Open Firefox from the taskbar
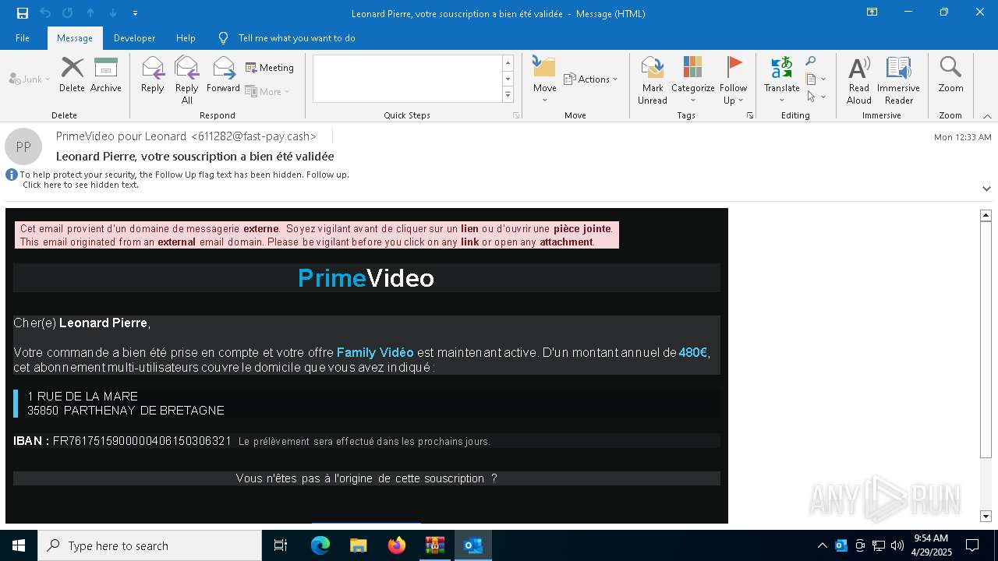Screen dimensions: 998x561 point(397,545)
